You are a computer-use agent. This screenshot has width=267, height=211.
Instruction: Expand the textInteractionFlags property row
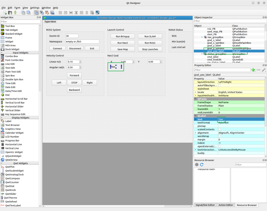pos(196,150)
